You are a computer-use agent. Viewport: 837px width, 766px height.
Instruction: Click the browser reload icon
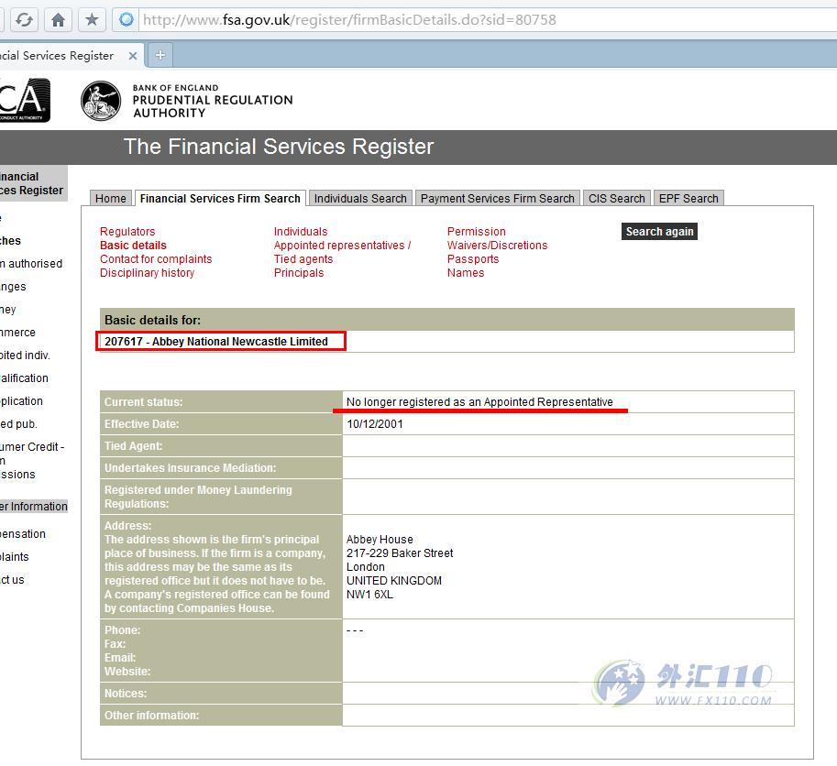[x=24, y=20]
